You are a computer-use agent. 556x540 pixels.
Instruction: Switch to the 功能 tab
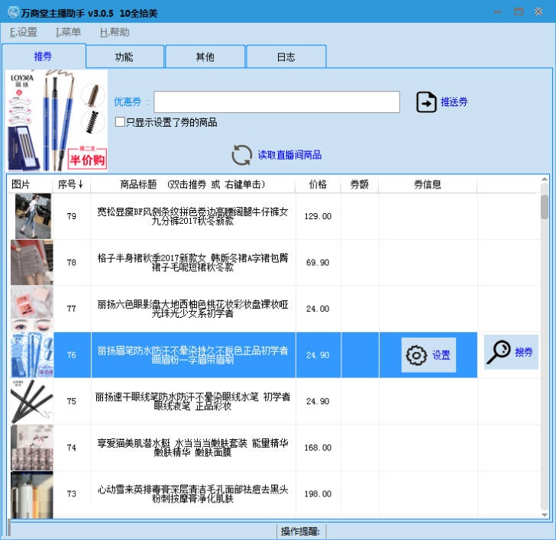[x=124, y=57]
